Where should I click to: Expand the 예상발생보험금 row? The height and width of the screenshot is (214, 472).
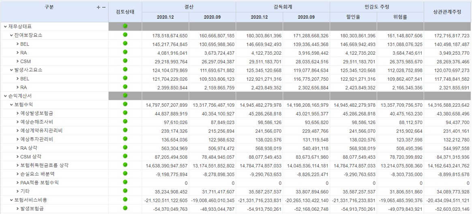tap(17, 113)
